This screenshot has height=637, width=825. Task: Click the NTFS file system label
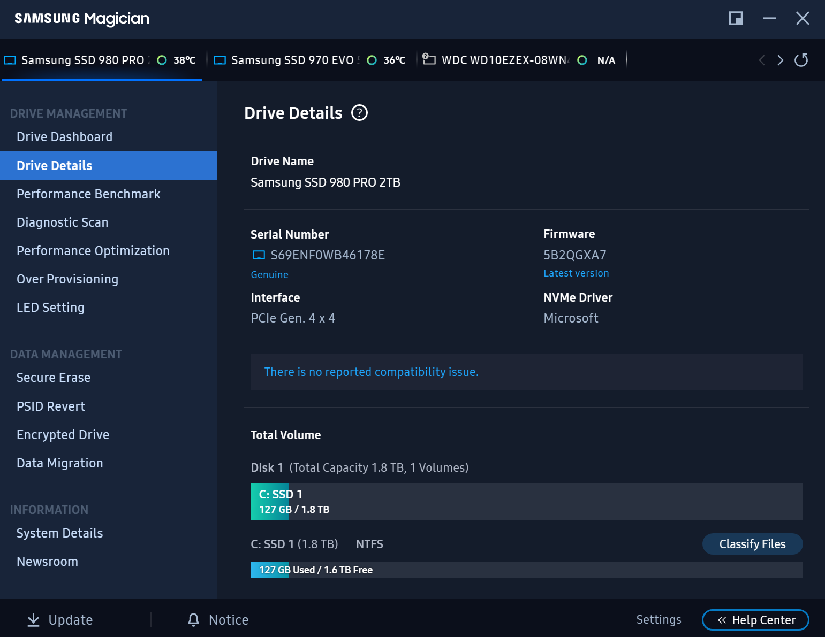tap(369, 544)
